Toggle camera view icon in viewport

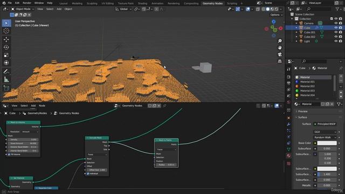click(x=280, y=54)
